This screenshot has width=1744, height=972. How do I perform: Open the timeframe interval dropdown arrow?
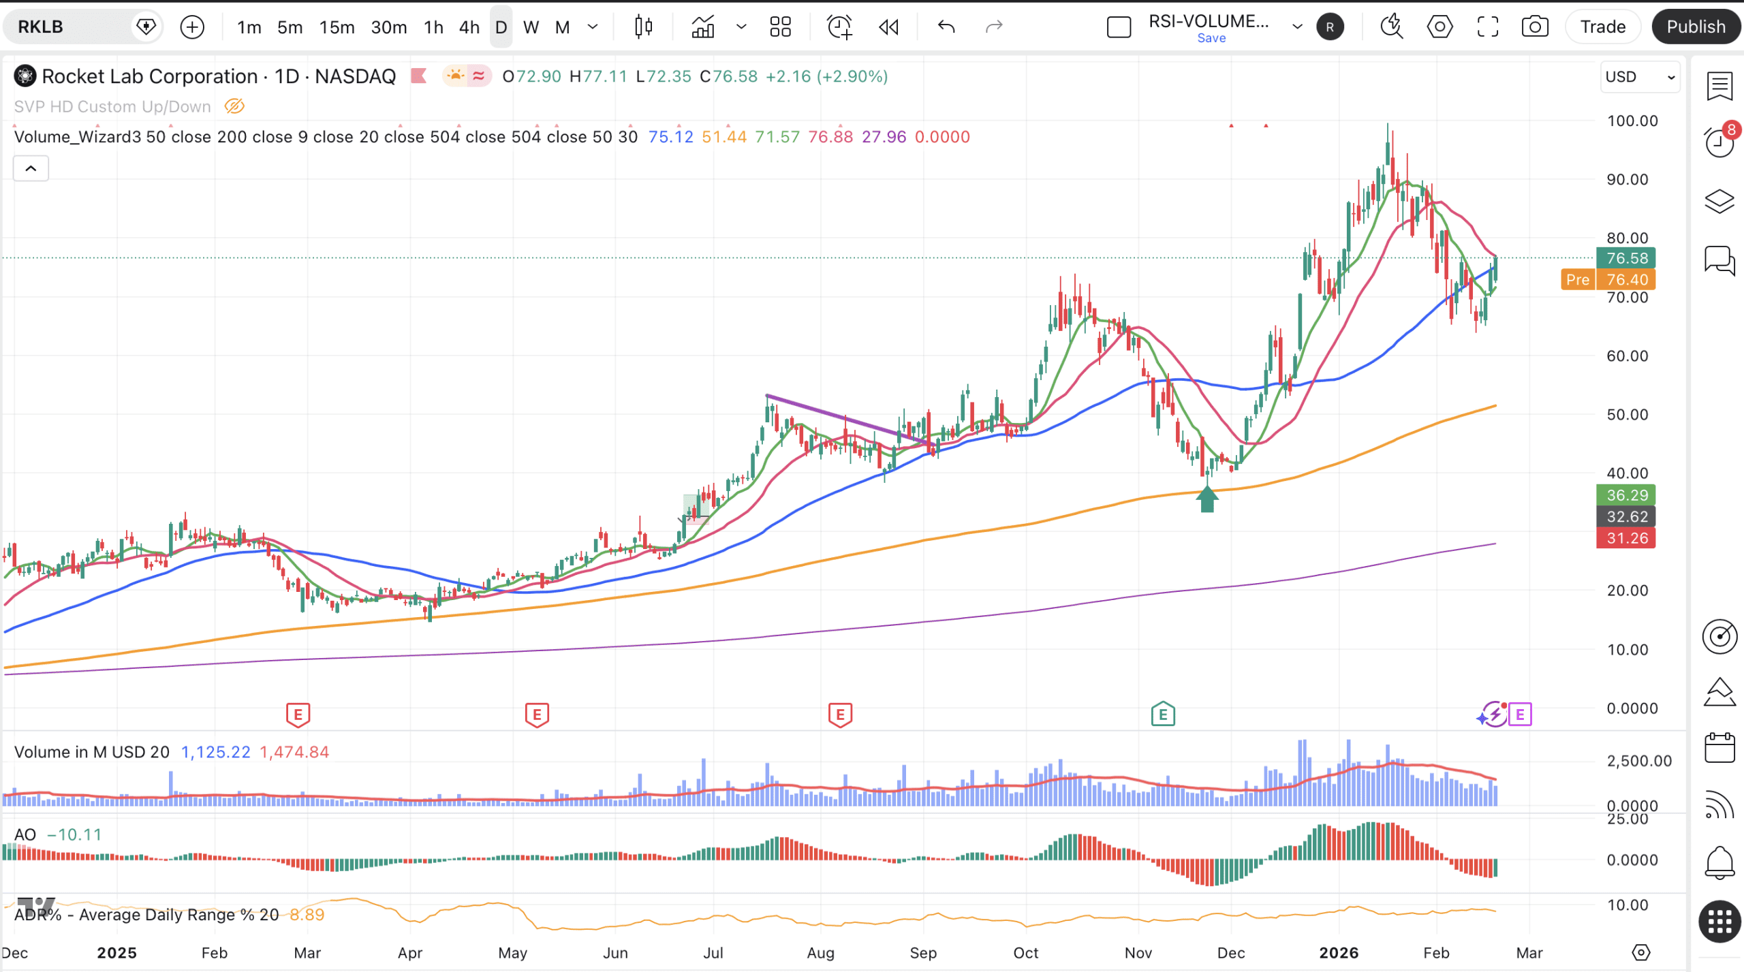pyautogui.click(x=593, y=27)
